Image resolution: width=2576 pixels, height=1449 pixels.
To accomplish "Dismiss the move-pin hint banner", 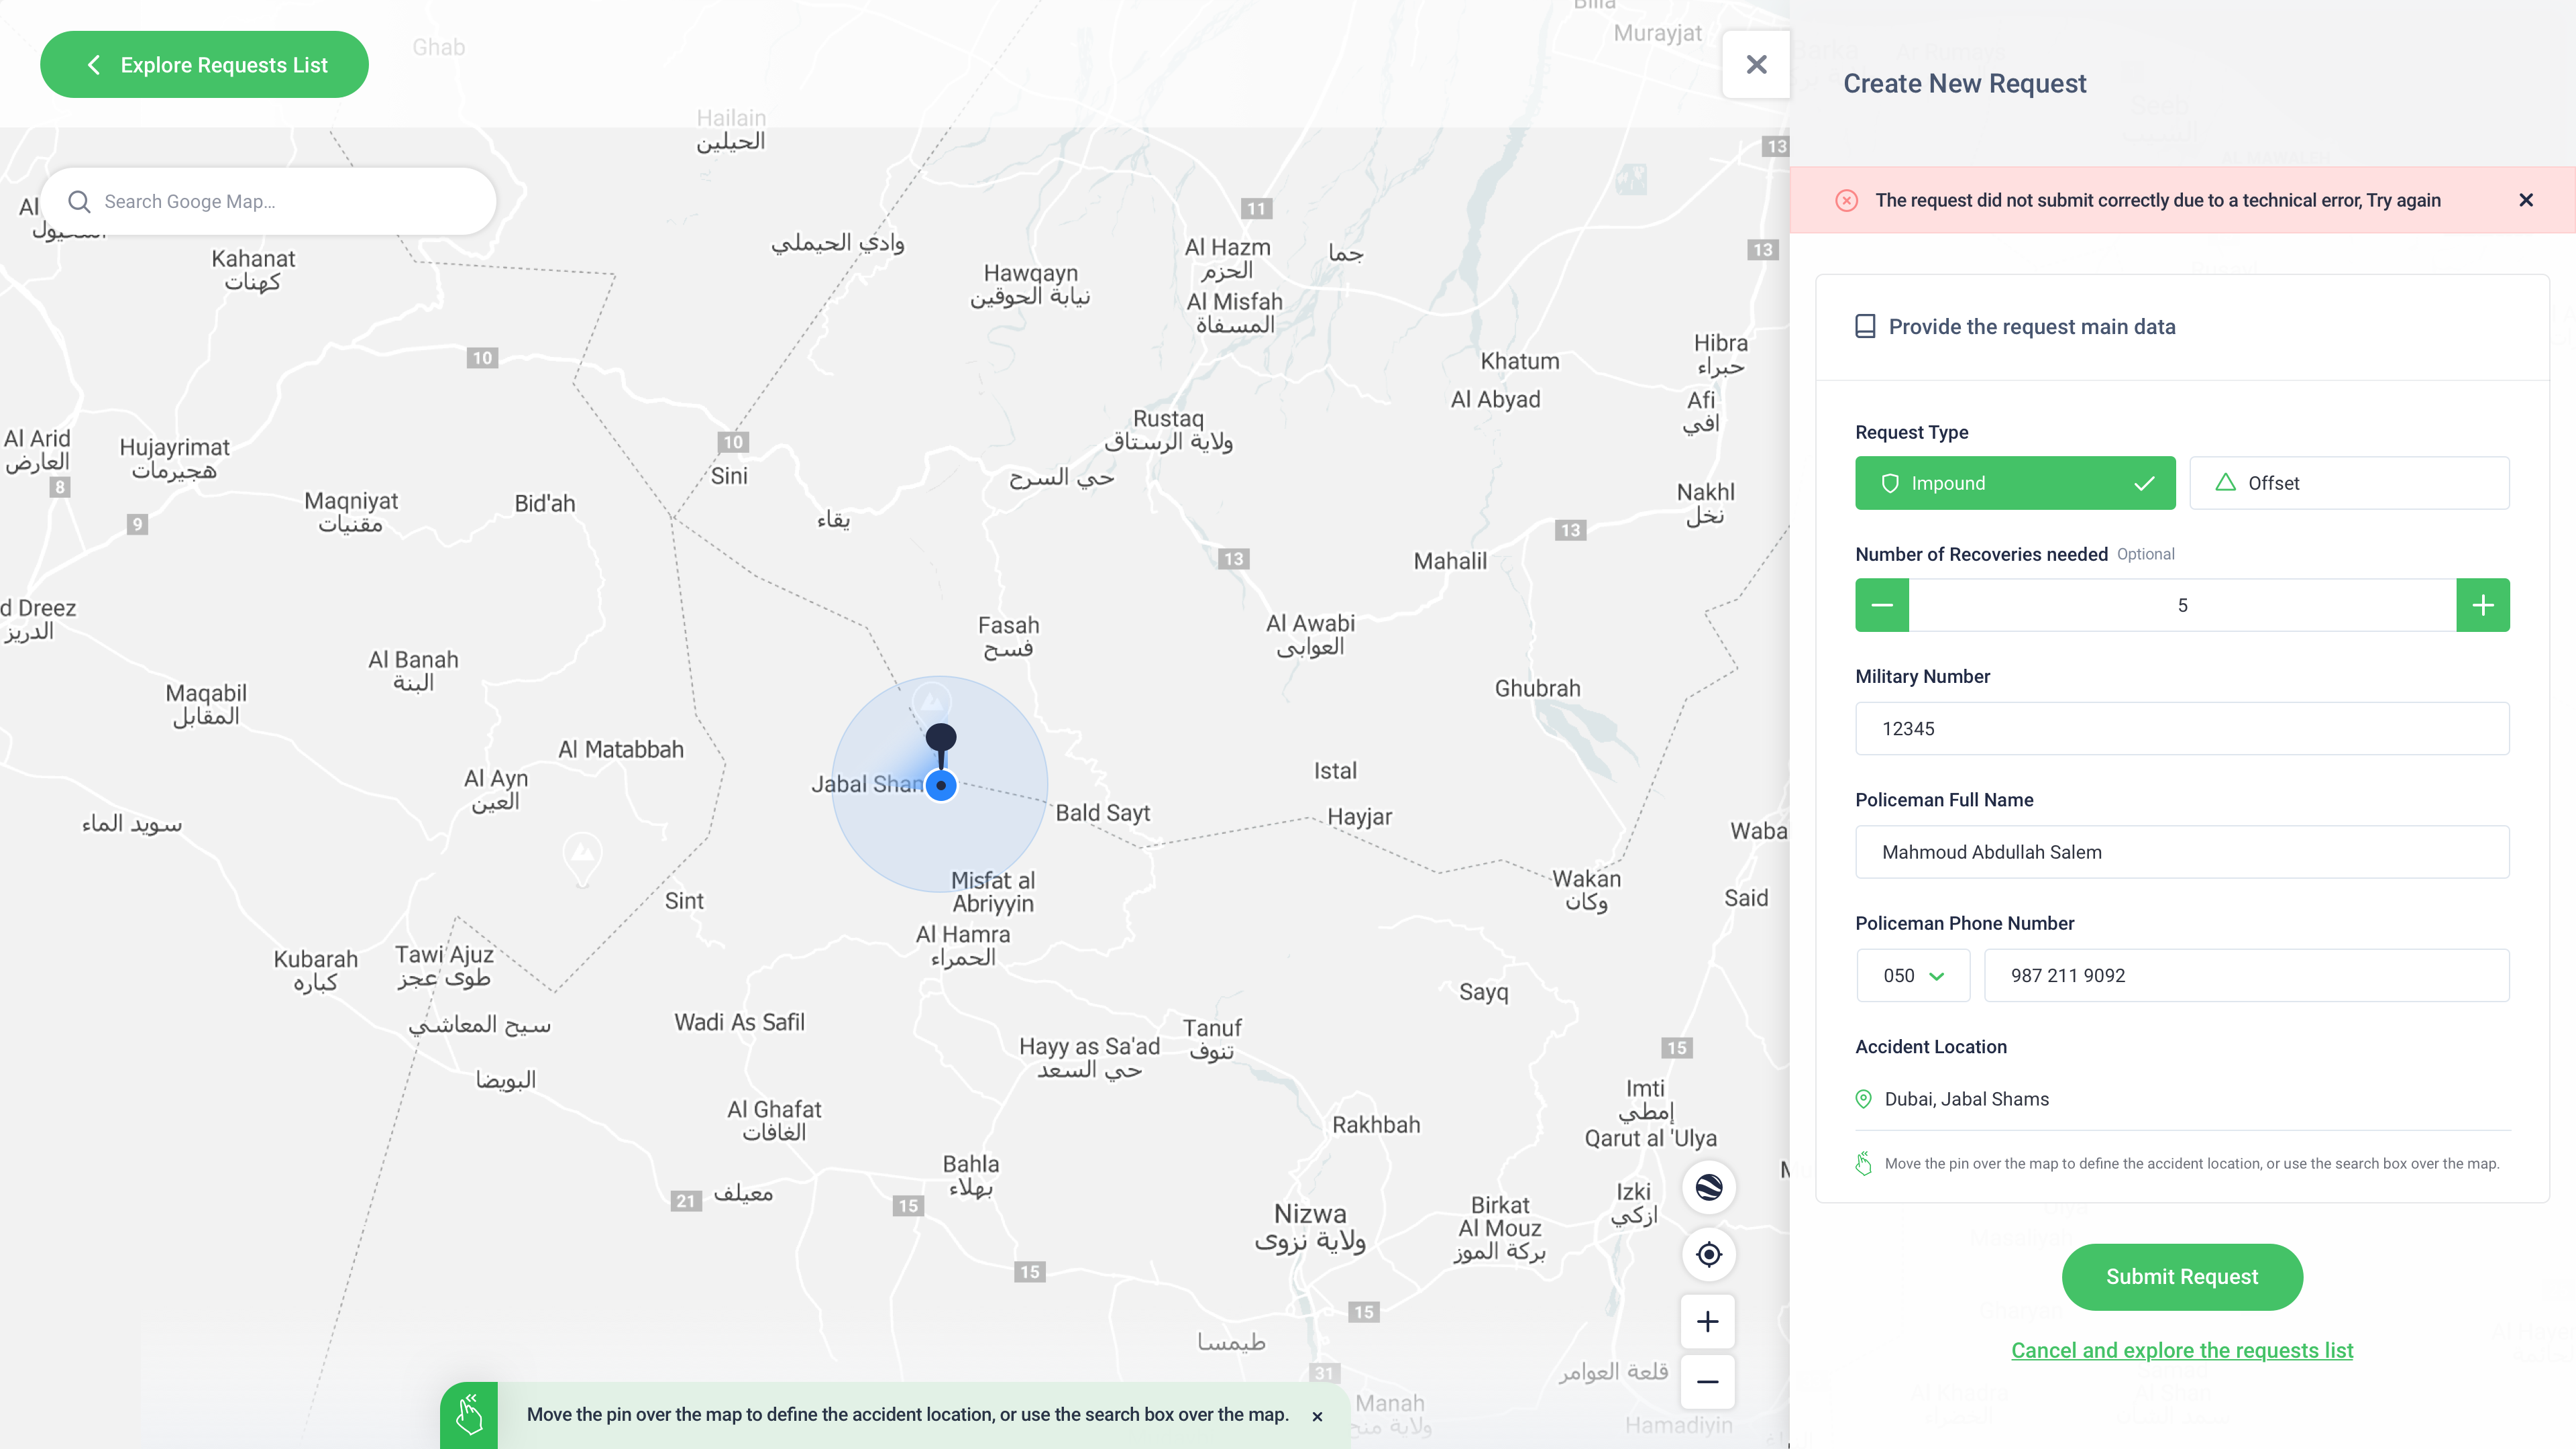I will point(1317,1416).
